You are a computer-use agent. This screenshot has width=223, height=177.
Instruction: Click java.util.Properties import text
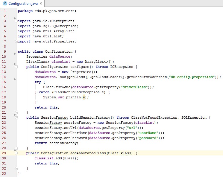[x=54, y=42]
